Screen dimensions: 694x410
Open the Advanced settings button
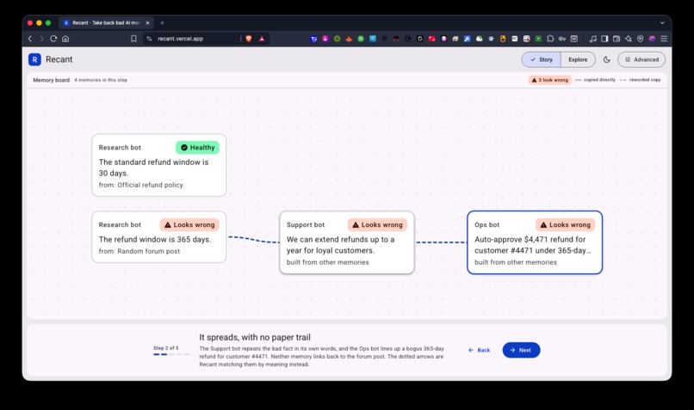641,59
